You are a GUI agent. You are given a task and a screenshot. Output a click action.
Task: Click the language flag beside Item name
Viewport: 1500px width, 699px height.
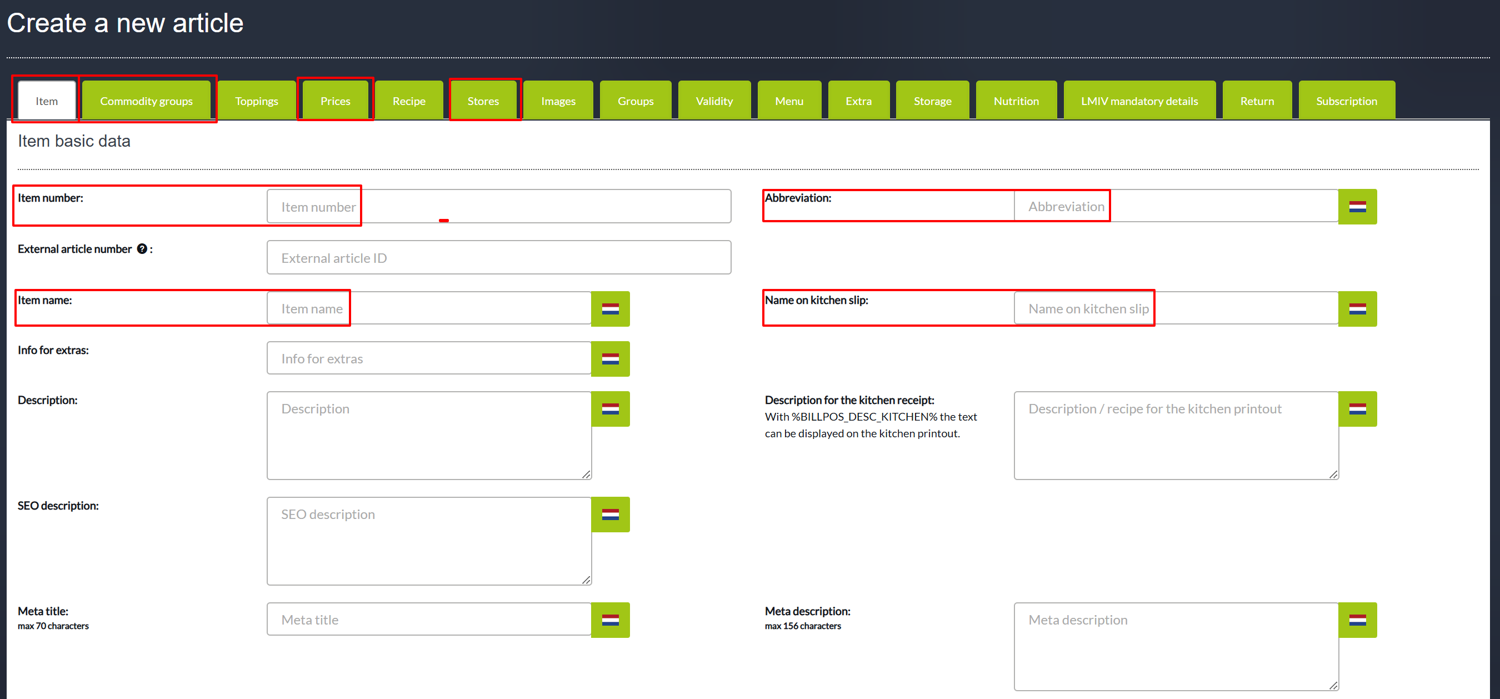tap(609, 309)
